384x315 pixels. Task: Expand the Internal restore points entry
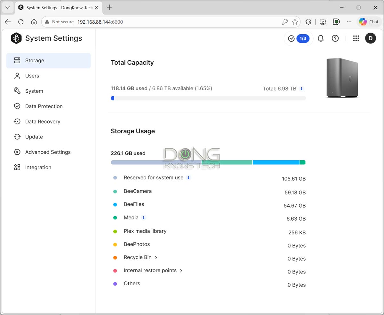tap(181, 271)
